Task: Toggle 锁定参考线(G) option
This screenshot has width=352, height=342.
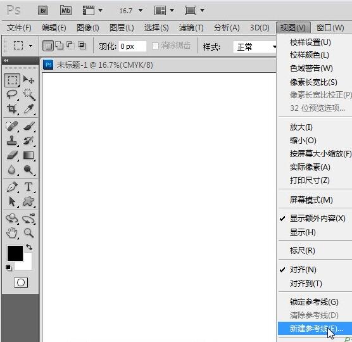Action: point(315,302)
